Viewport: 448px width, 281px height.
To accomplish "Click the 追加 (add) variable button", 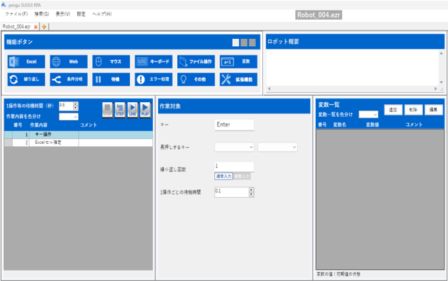I will click(393, 109).
